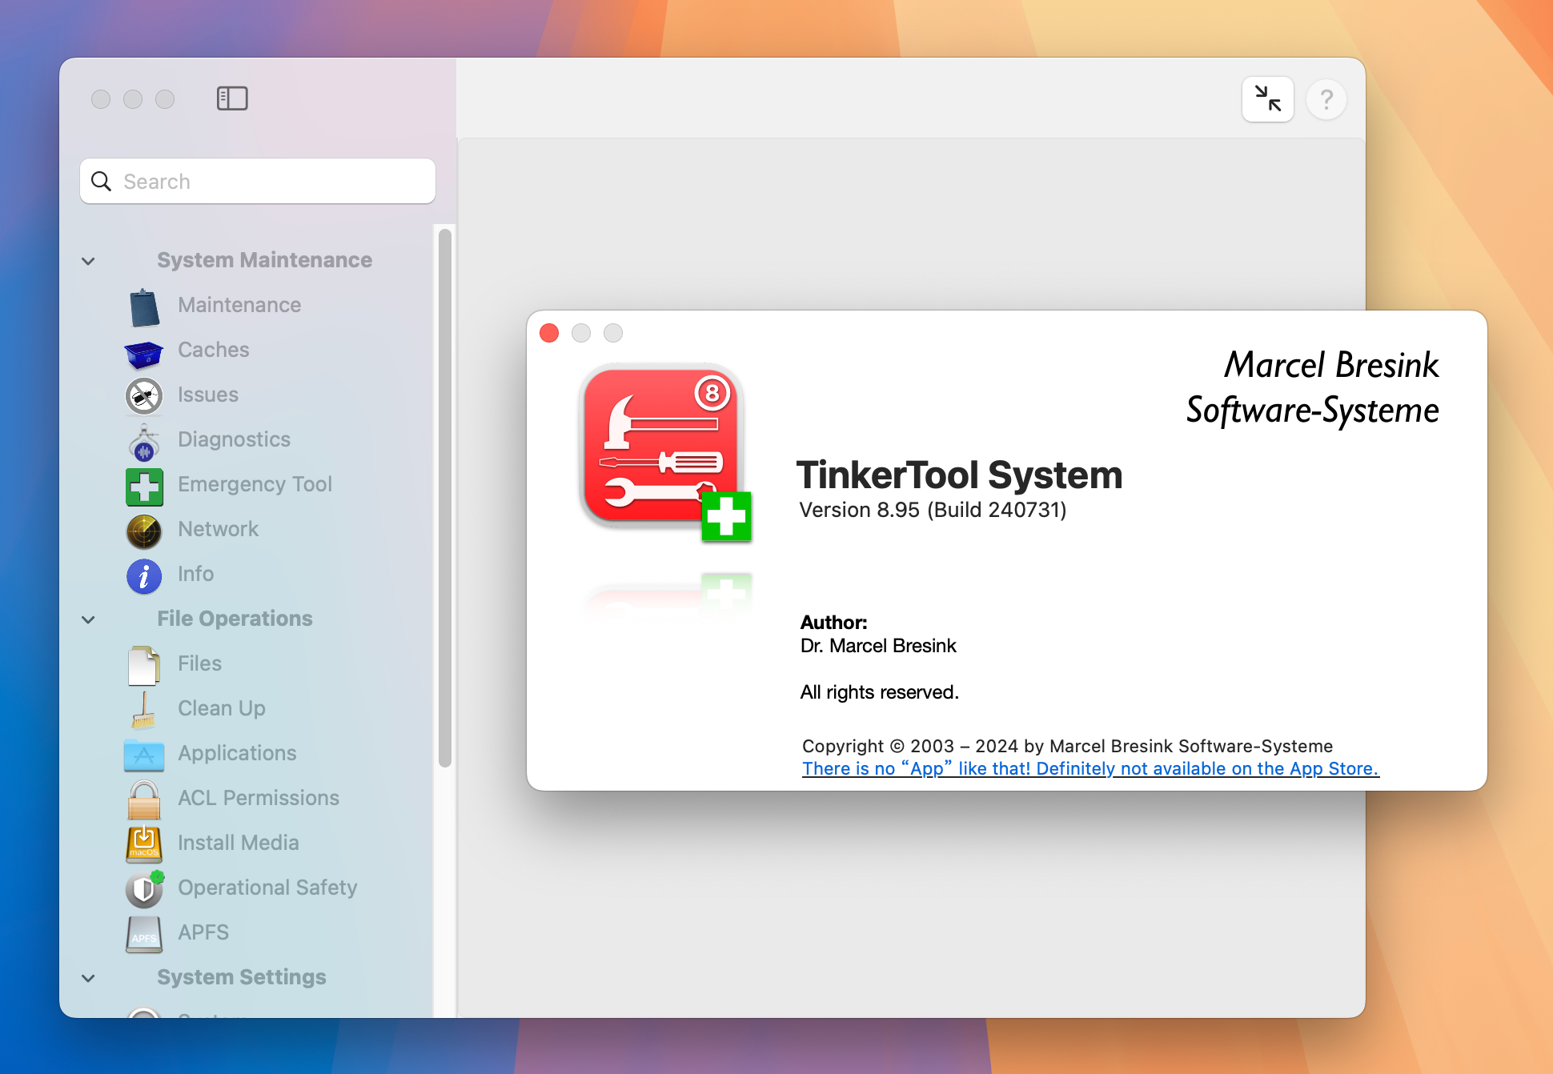Open the Clean Up broom icon

point(144,710)
